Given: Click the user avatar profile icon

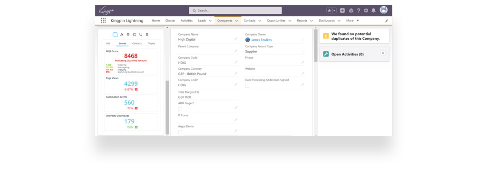Looking at the screenshot, I should point(384,10).
